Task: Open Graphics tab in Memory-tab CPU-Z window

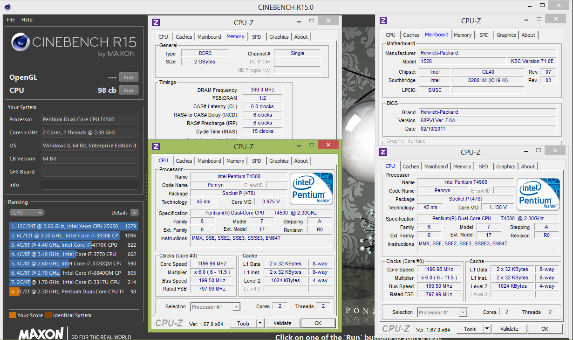Action: tap(279, 37)
